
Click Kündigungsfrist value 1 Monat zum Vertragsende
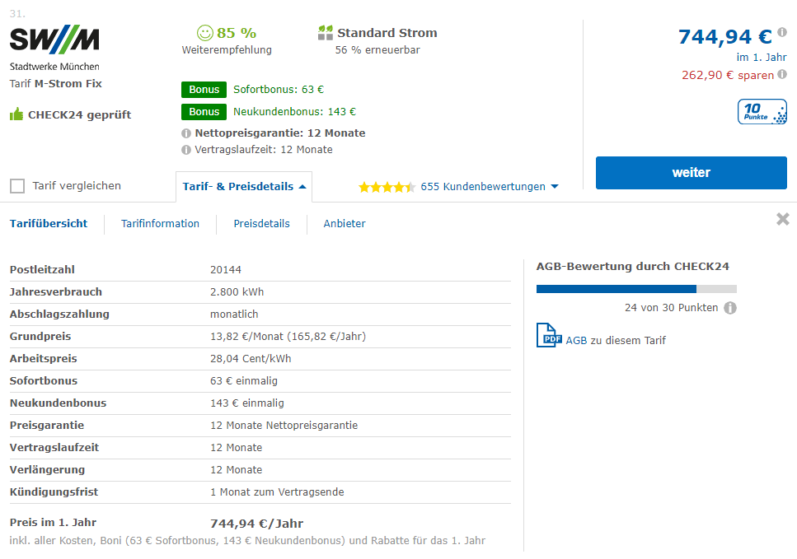(277, 492)
